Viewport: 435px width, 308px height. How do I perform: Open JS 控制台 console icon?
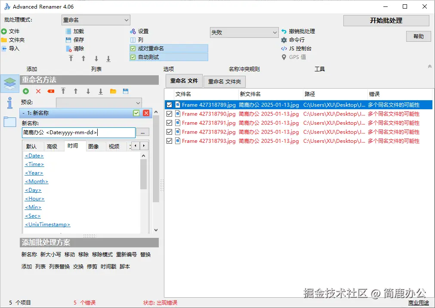pos(284,49)
